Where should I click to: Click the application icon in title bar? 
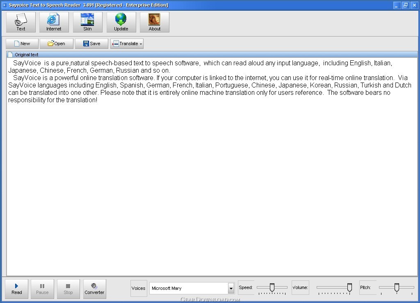pyautogui.click(x=4, y=5)
